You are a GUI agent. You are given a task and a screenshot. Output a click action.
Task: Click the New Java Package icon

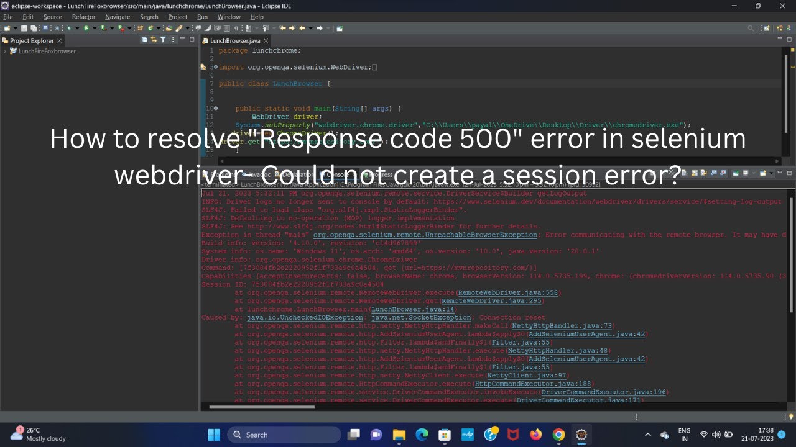(140, 28)
